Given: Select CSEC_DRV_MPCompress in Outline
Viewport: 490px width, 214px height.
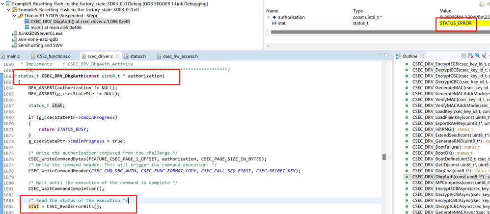Looking at the screenshot, I should pyautogui.click(x=450, y=183).
